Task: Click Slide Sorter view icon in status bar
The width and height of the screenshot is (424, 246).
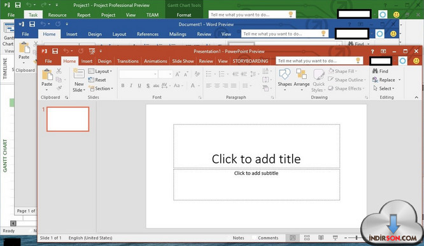Action: (307, 238)
